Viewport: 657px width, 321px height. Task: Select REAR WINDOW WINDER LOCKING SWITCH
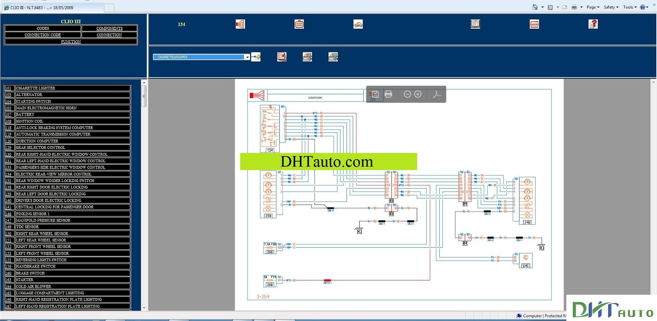(73, 180)
